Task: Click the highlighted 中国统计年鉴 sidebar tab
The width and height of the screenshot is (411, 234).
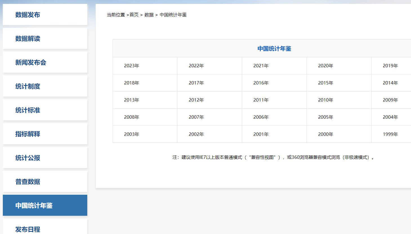Action: pos(34,206)
